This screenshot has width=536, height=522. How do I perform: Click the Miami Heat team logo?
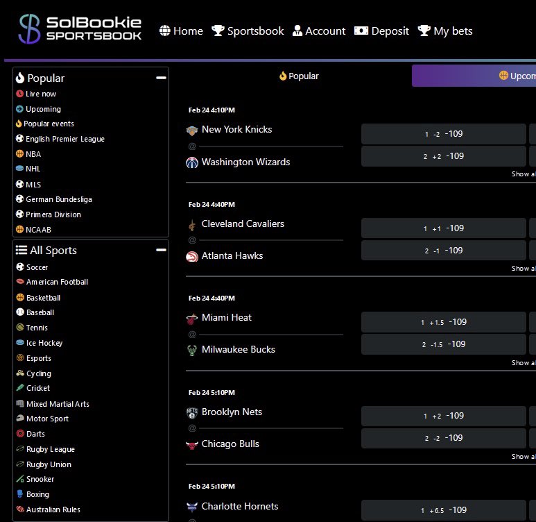(192, 319)
